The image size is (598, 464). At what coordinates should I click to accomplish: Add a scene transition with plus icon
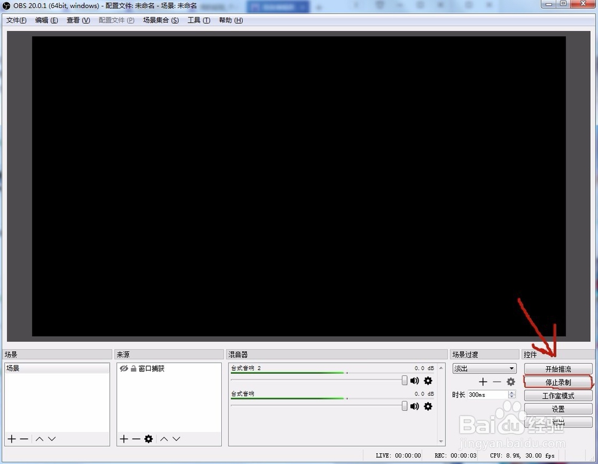point(483,382)
